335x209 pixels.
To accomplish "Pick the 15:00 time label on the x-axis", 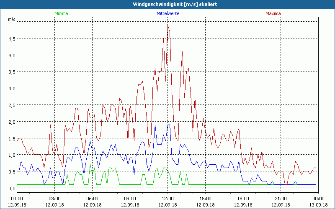I will 205,199.
